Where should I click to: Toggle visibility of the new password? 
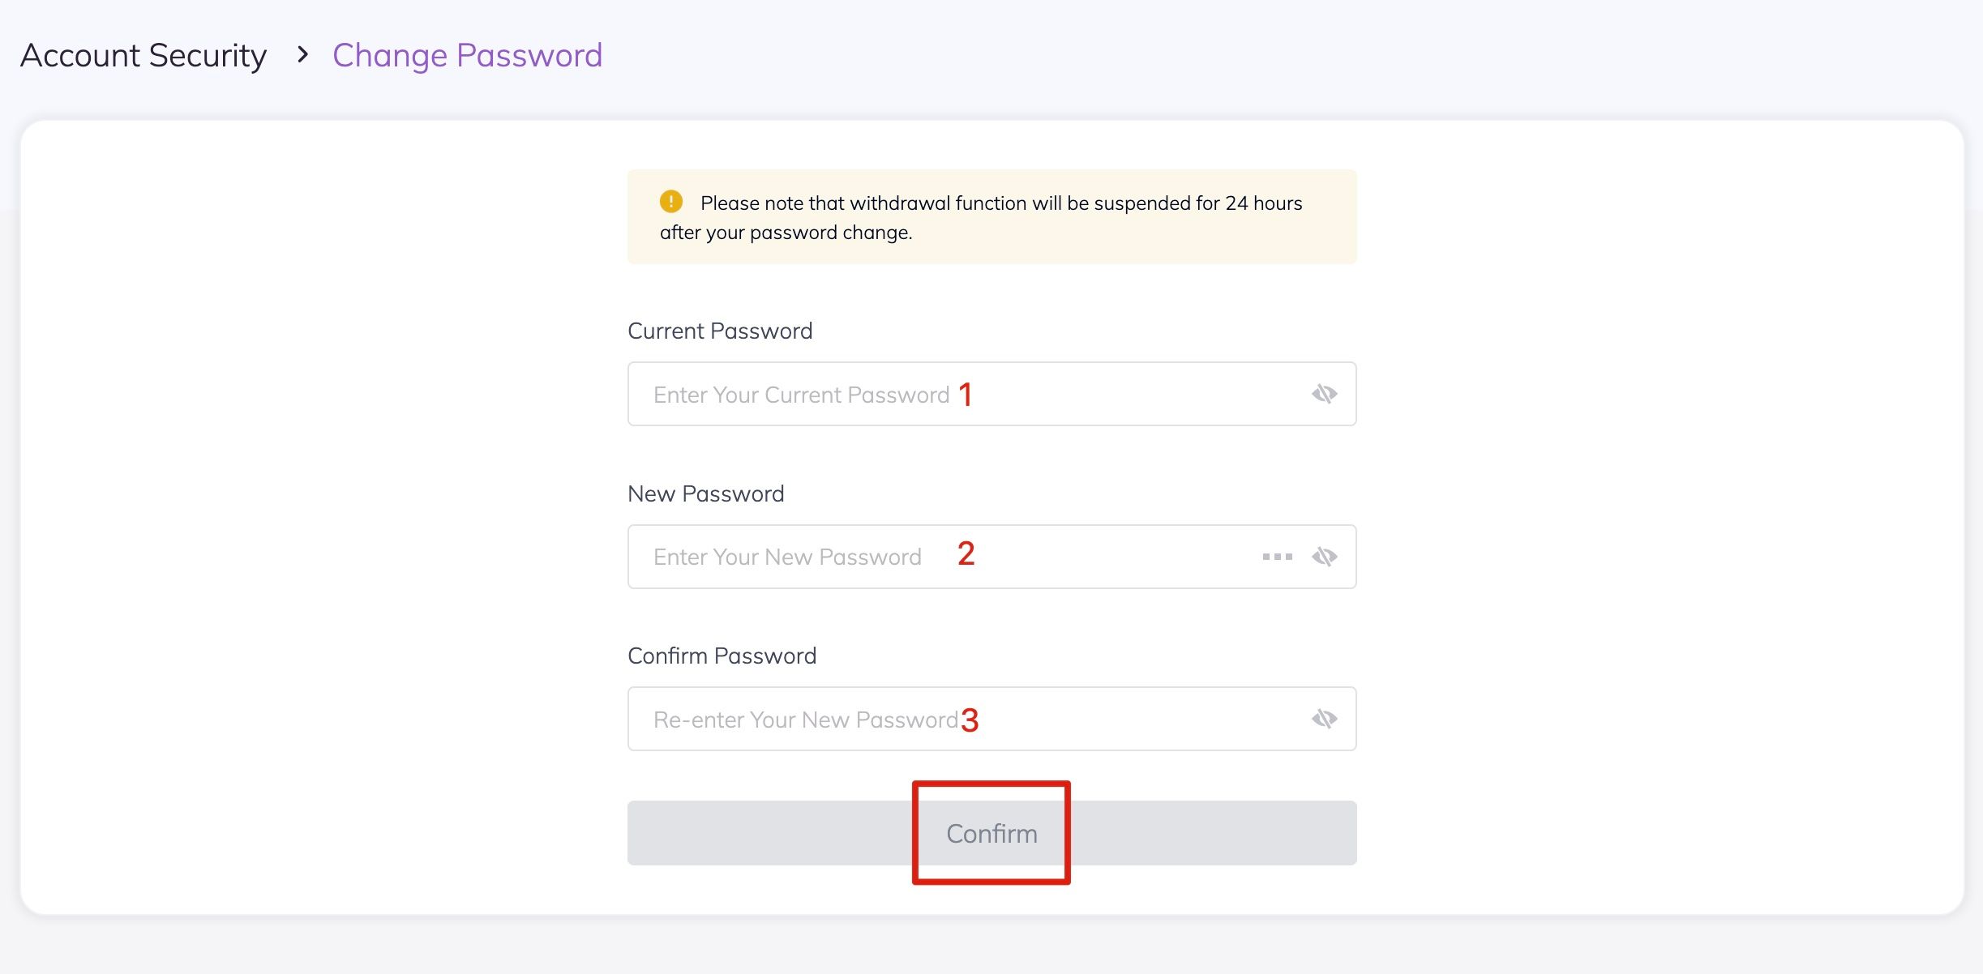tap(1324, 557)
